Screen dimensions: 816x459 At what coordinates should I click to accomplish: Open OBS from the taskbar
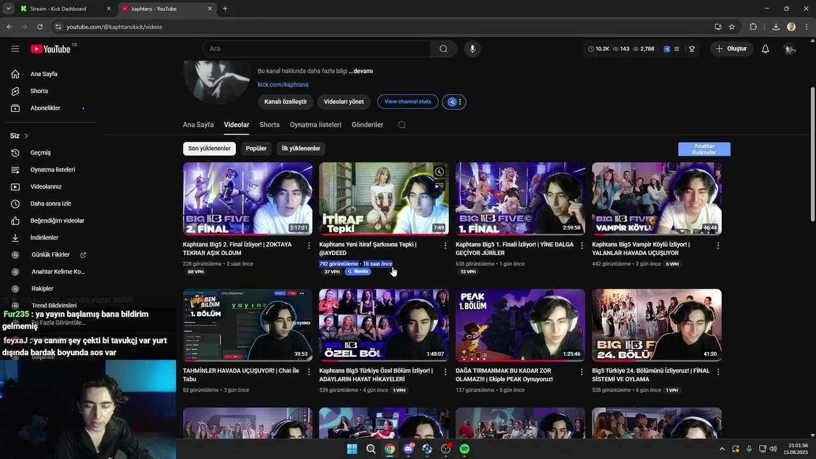click(446, 449)
